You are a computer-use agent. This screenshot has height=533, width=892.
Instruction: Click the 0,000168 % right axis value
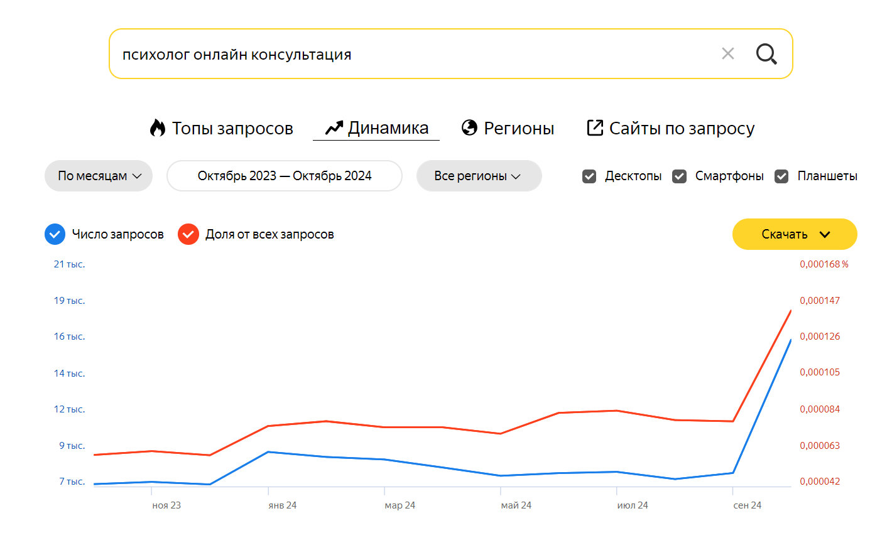point(824,264)
